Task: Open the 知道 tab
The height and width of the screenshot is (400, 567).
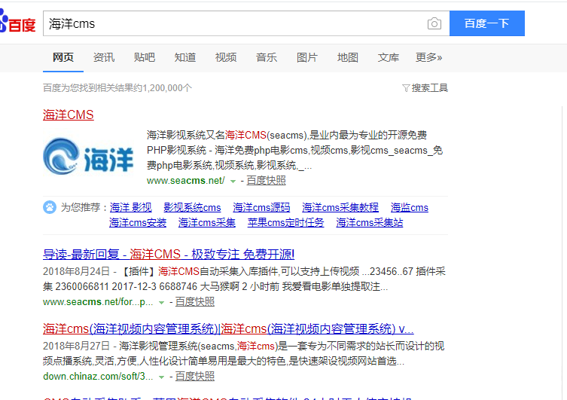Action: [x=185, y=57]
